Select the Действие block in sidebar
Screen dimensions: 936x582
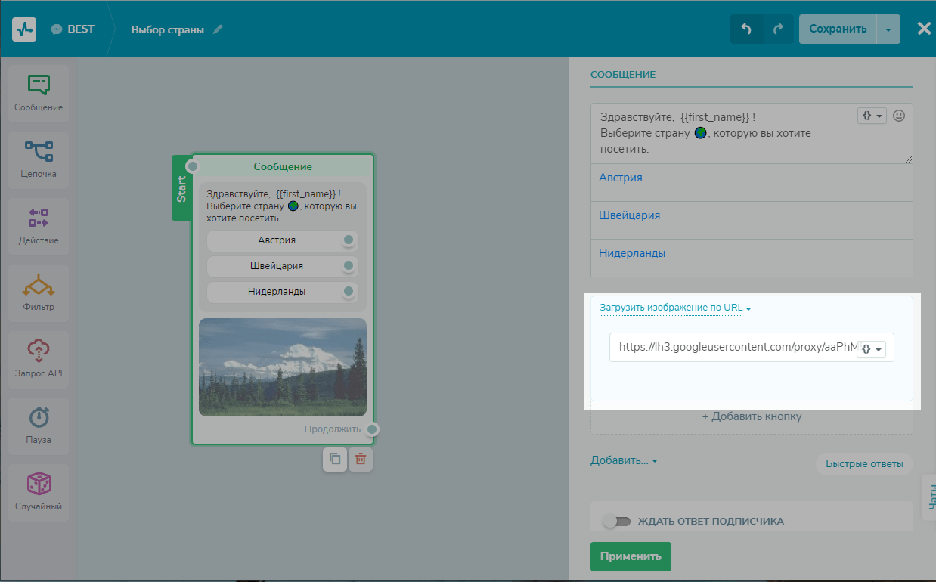[39, 226]
